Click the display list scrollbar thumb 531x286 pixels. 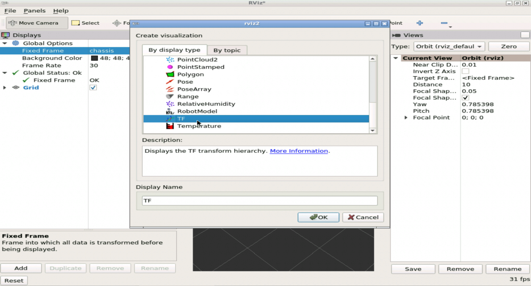(x=373, y=82)
